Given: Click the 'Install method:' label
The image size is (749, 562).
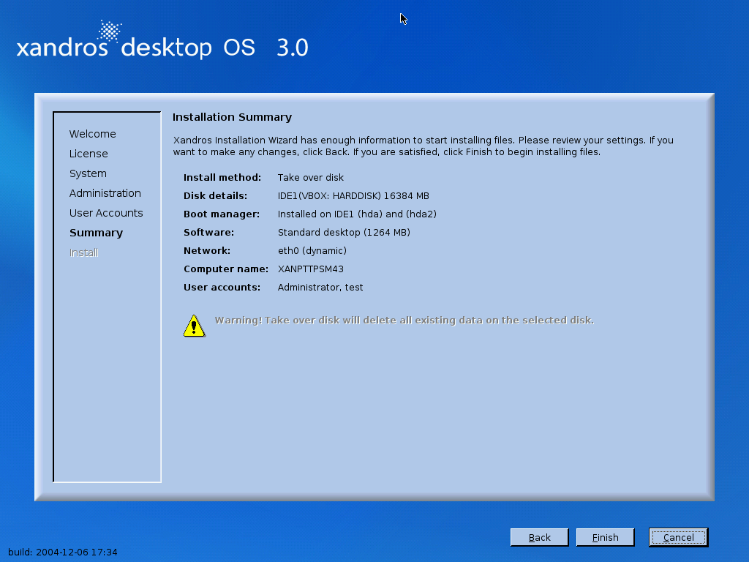Looking at the screenshot, I should pyautogui.click(x=222, y=177).
